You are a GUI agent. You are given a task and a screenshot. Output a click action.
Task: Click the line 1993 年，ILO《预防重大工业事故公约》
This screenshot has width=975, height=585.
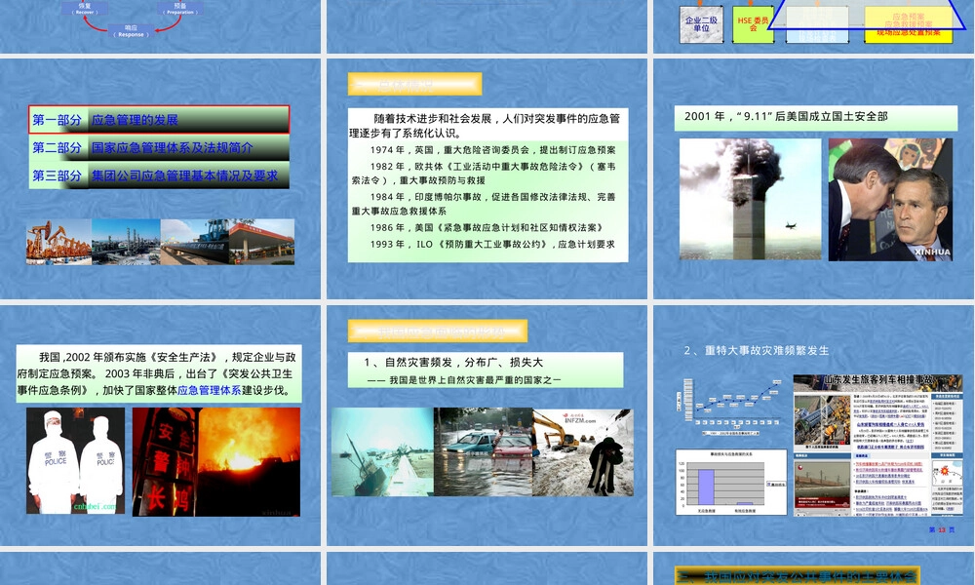pos(492,245)
